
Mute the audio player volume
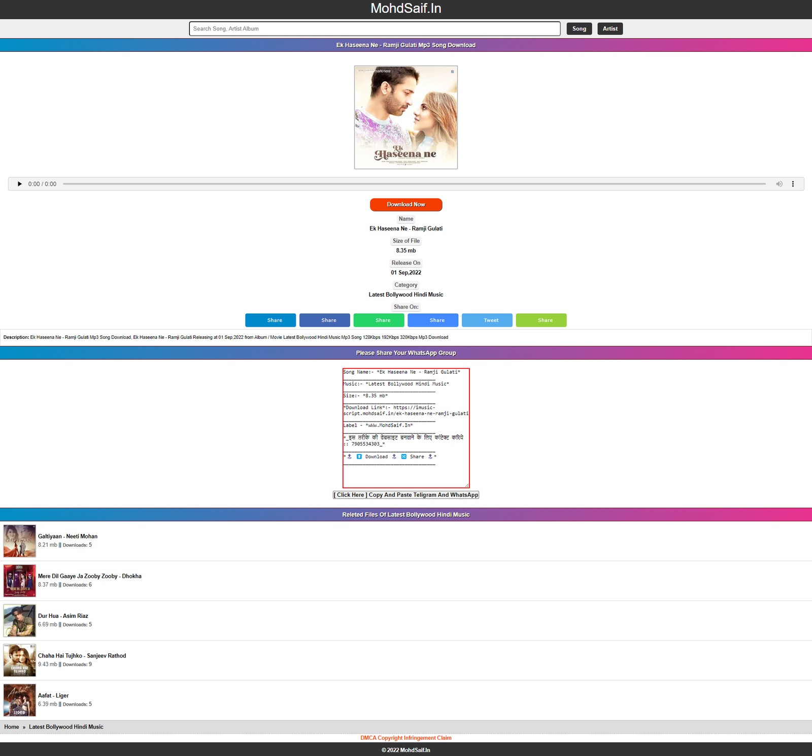779,184
